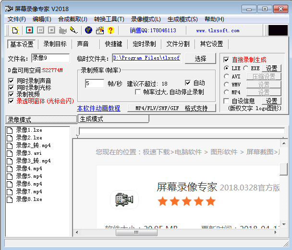Open the 帮助(H) menu

coord(214,19)
